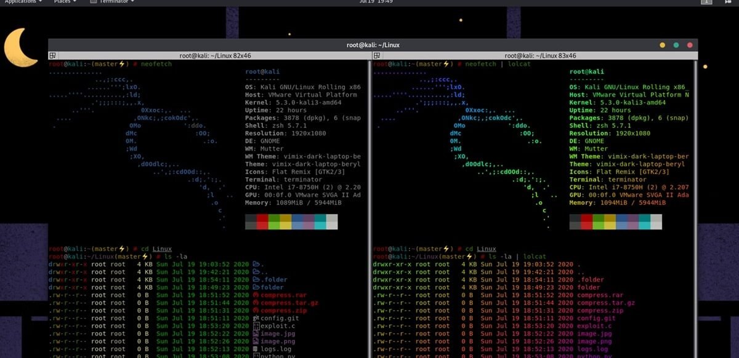Click yellow swatch in right pane neofetch palette
The image size is (739, 358).
point(610,221)
